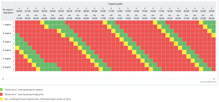Click the right scrollbar arrow below the table
Viewport: 219px width, 102px height.
click(214, 79)
